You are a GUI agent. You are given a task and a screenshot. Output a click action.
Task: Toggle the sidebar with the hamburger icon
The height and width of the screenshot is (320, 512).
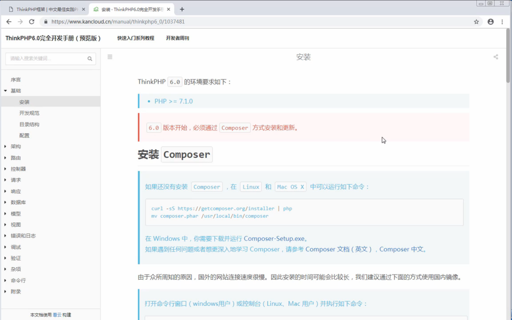(110, 57)
